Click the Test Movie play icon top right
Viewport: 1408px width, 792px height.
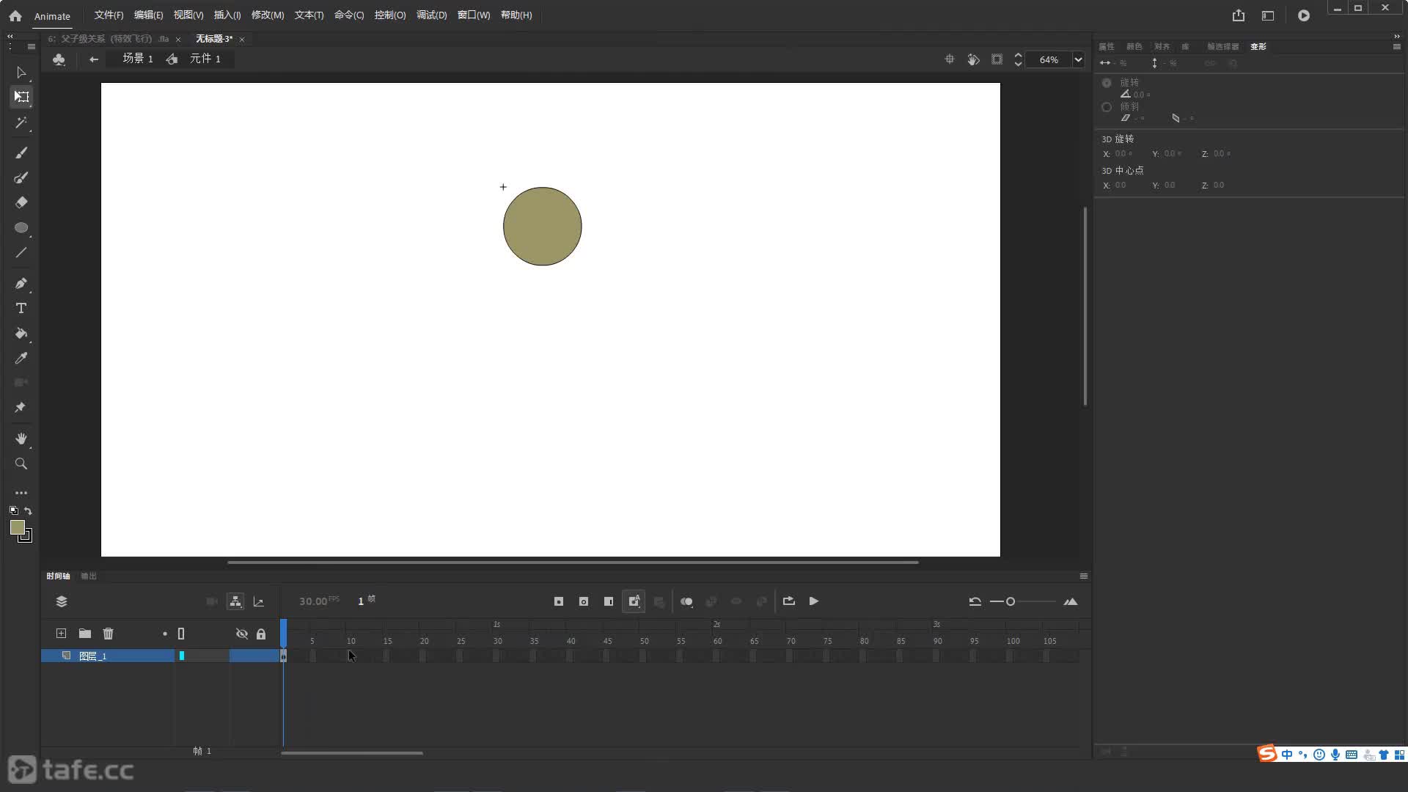click(x=1304, y=15)
